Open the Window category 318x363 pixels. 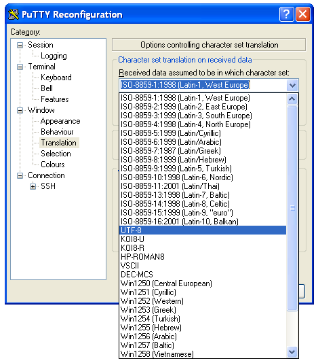tap(41, 110)
